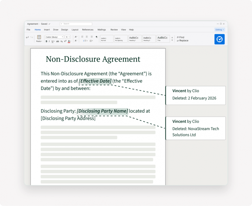252x206 pixels.
Task: Maximize the Word window
Action: (221, 24)
